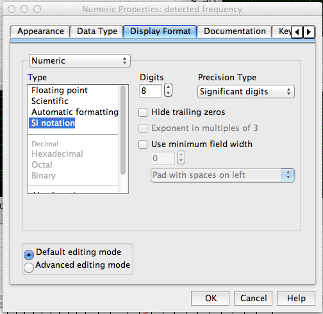323x314 pixels.
Task: Click the OK button
Action: [x=210, y=298]
